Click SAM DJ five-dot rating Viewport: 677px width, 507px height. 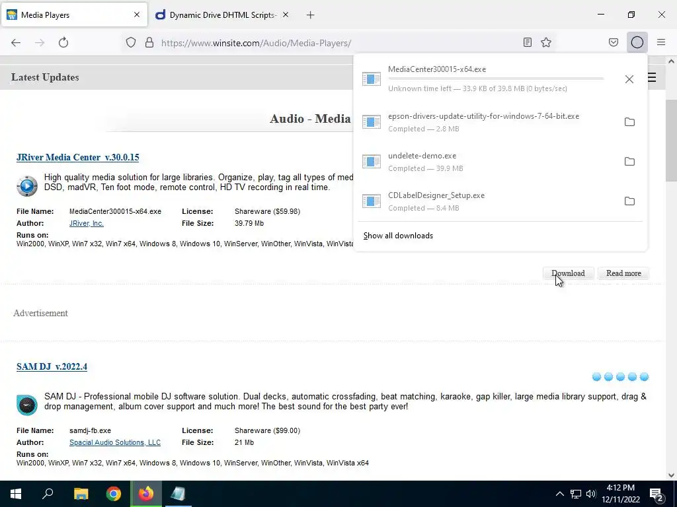point(620,377)
